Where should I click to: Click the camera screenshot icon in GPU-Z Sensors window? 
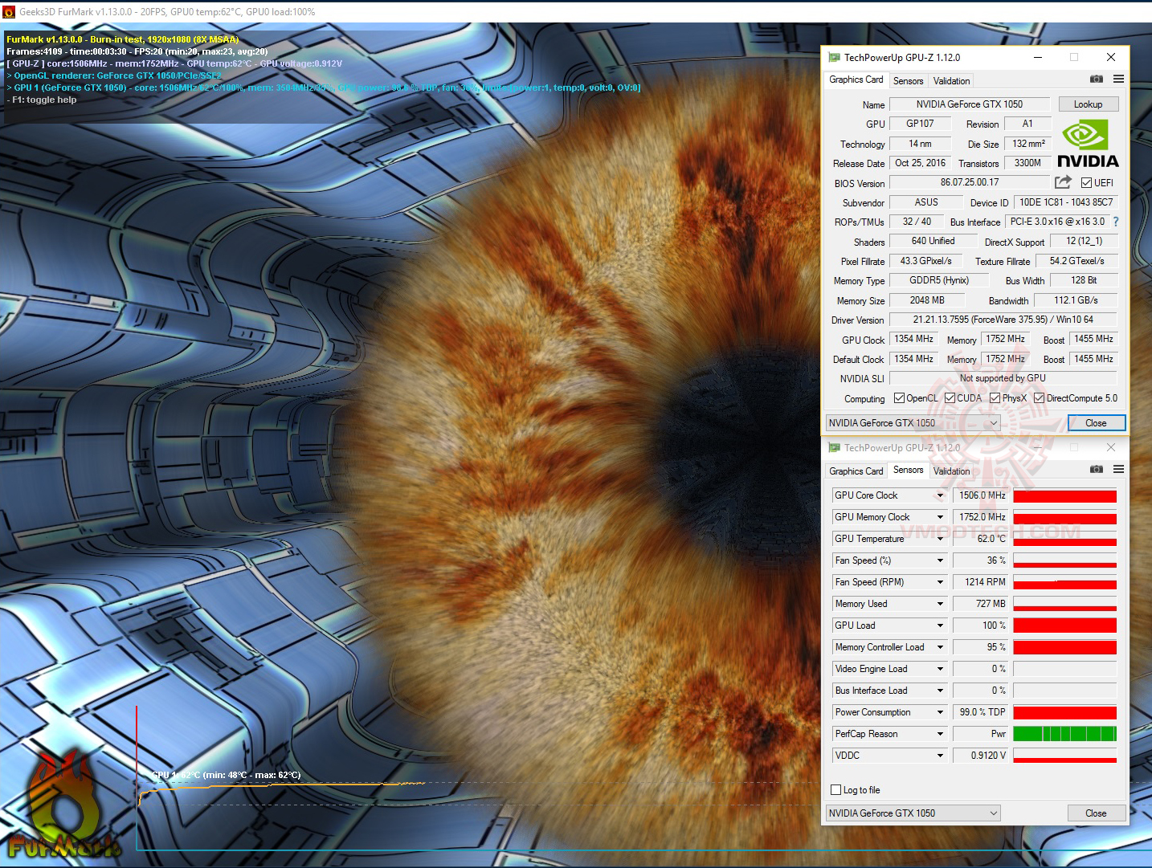1096,470
